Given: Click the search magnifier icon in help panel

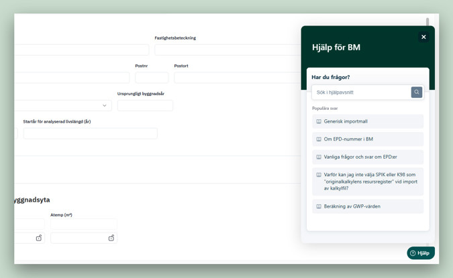Looking at the screenshot, I should click(x=416, y=92).
